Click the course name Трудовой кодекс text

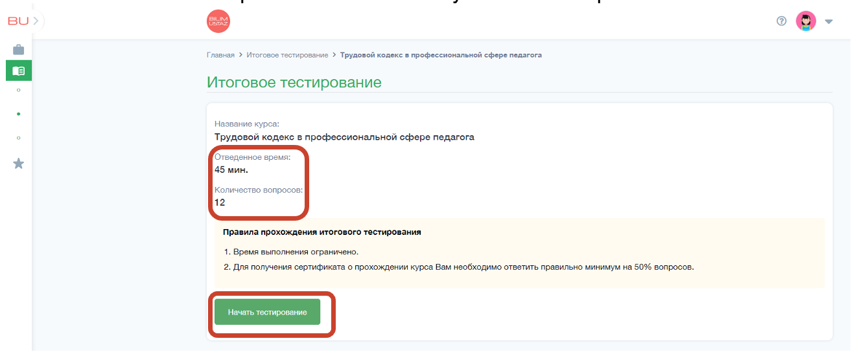tap(344, 137)
